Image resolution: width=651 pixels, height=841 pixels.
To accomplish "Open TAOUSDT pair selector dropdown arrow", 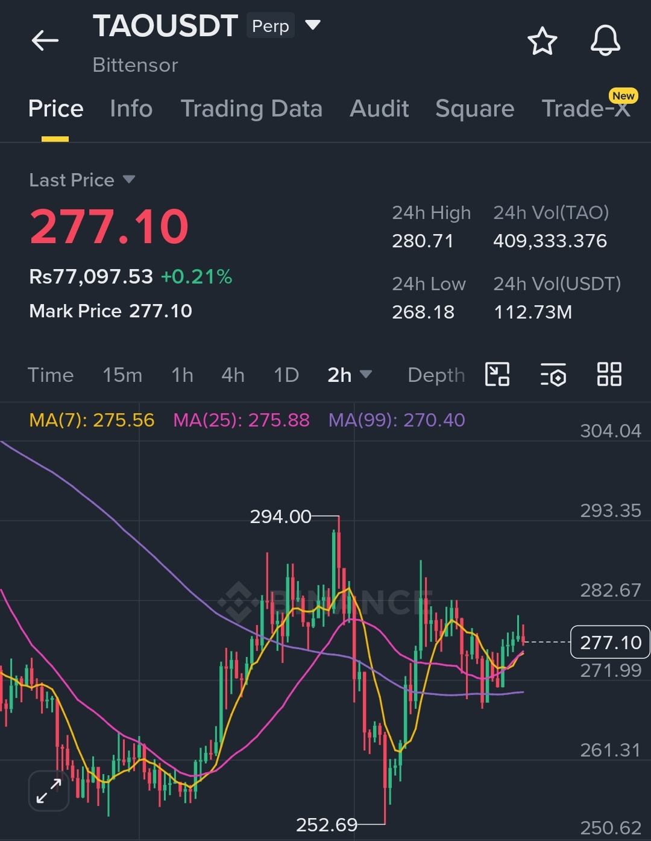I will [313, 25].
